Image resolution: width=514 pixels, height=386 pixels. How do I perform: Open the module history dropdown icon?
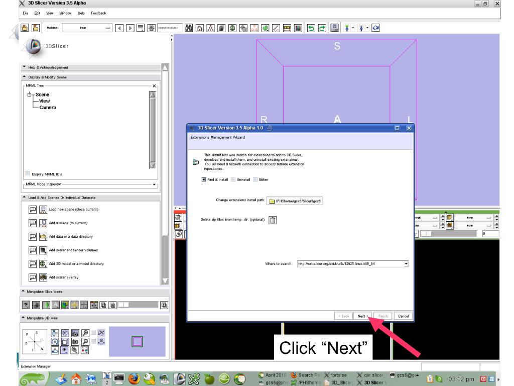141,28
